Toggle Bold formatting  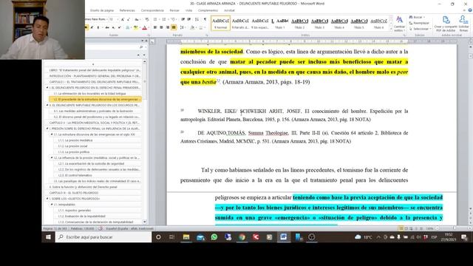(86, 27)
